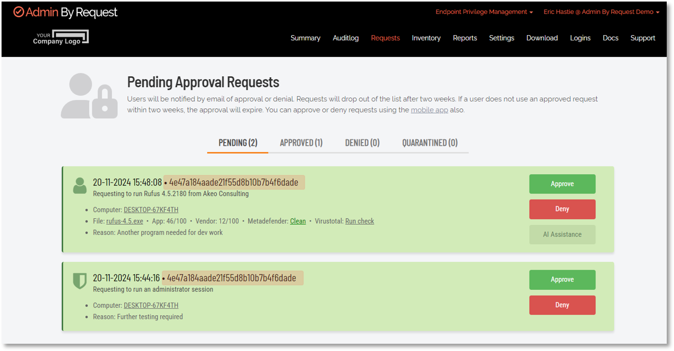Open the mobile app link
This screenshot has height=351, width=674.
pyautogui.click(x=429, y=110)
